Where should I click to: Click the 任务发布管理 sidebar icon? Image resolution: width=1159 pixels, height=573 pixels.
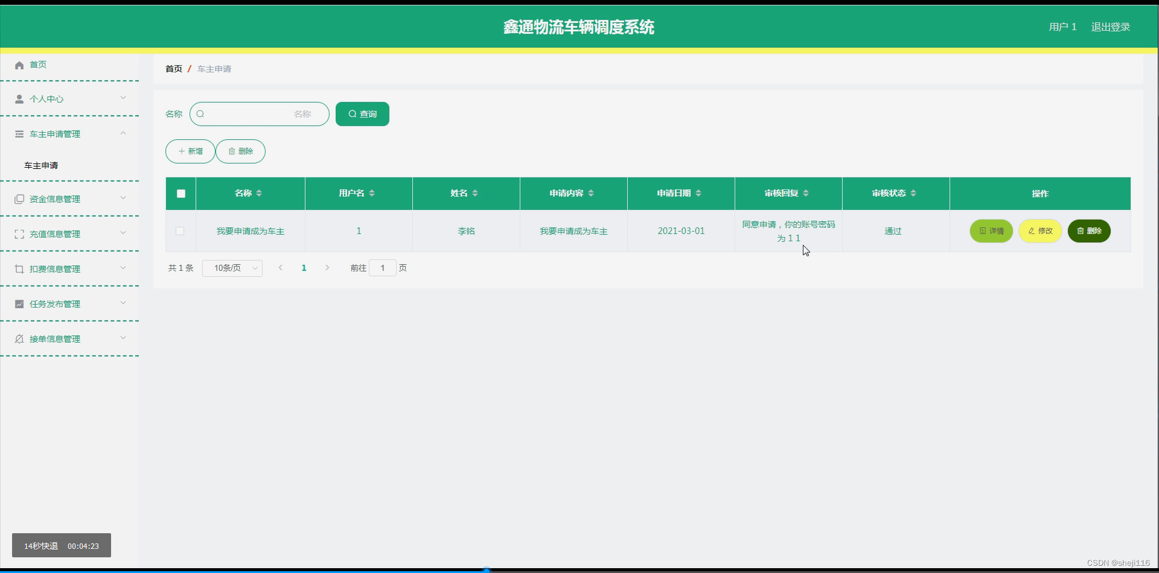(19, 303)
